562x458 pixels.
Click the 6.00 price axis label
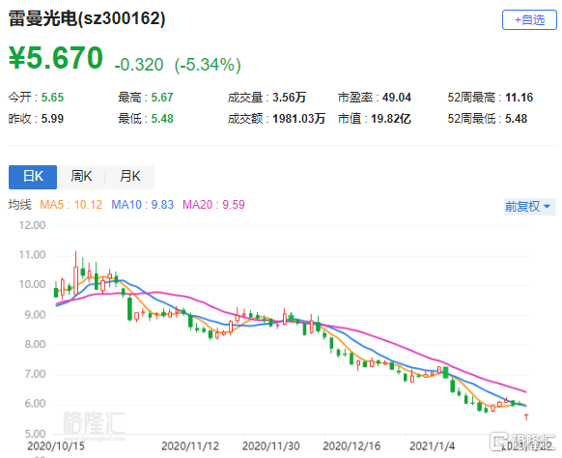(x=35, y=404)
